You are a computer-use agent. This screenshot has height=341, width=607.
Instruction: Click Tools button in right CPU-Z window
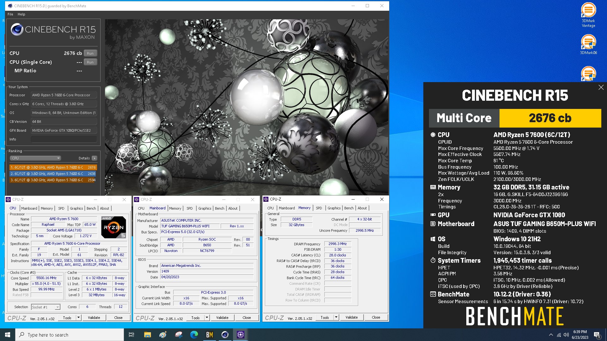pyautogui.click(x=325, y=318)
